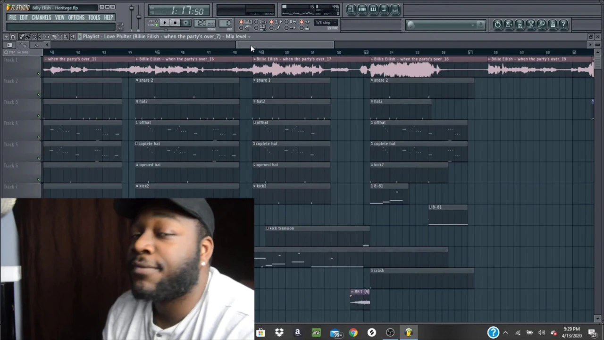The width and height of the screenshot is (604, 340).
Task: Select the Mute tool in playlist toolbar
Action: click(41, 37)
